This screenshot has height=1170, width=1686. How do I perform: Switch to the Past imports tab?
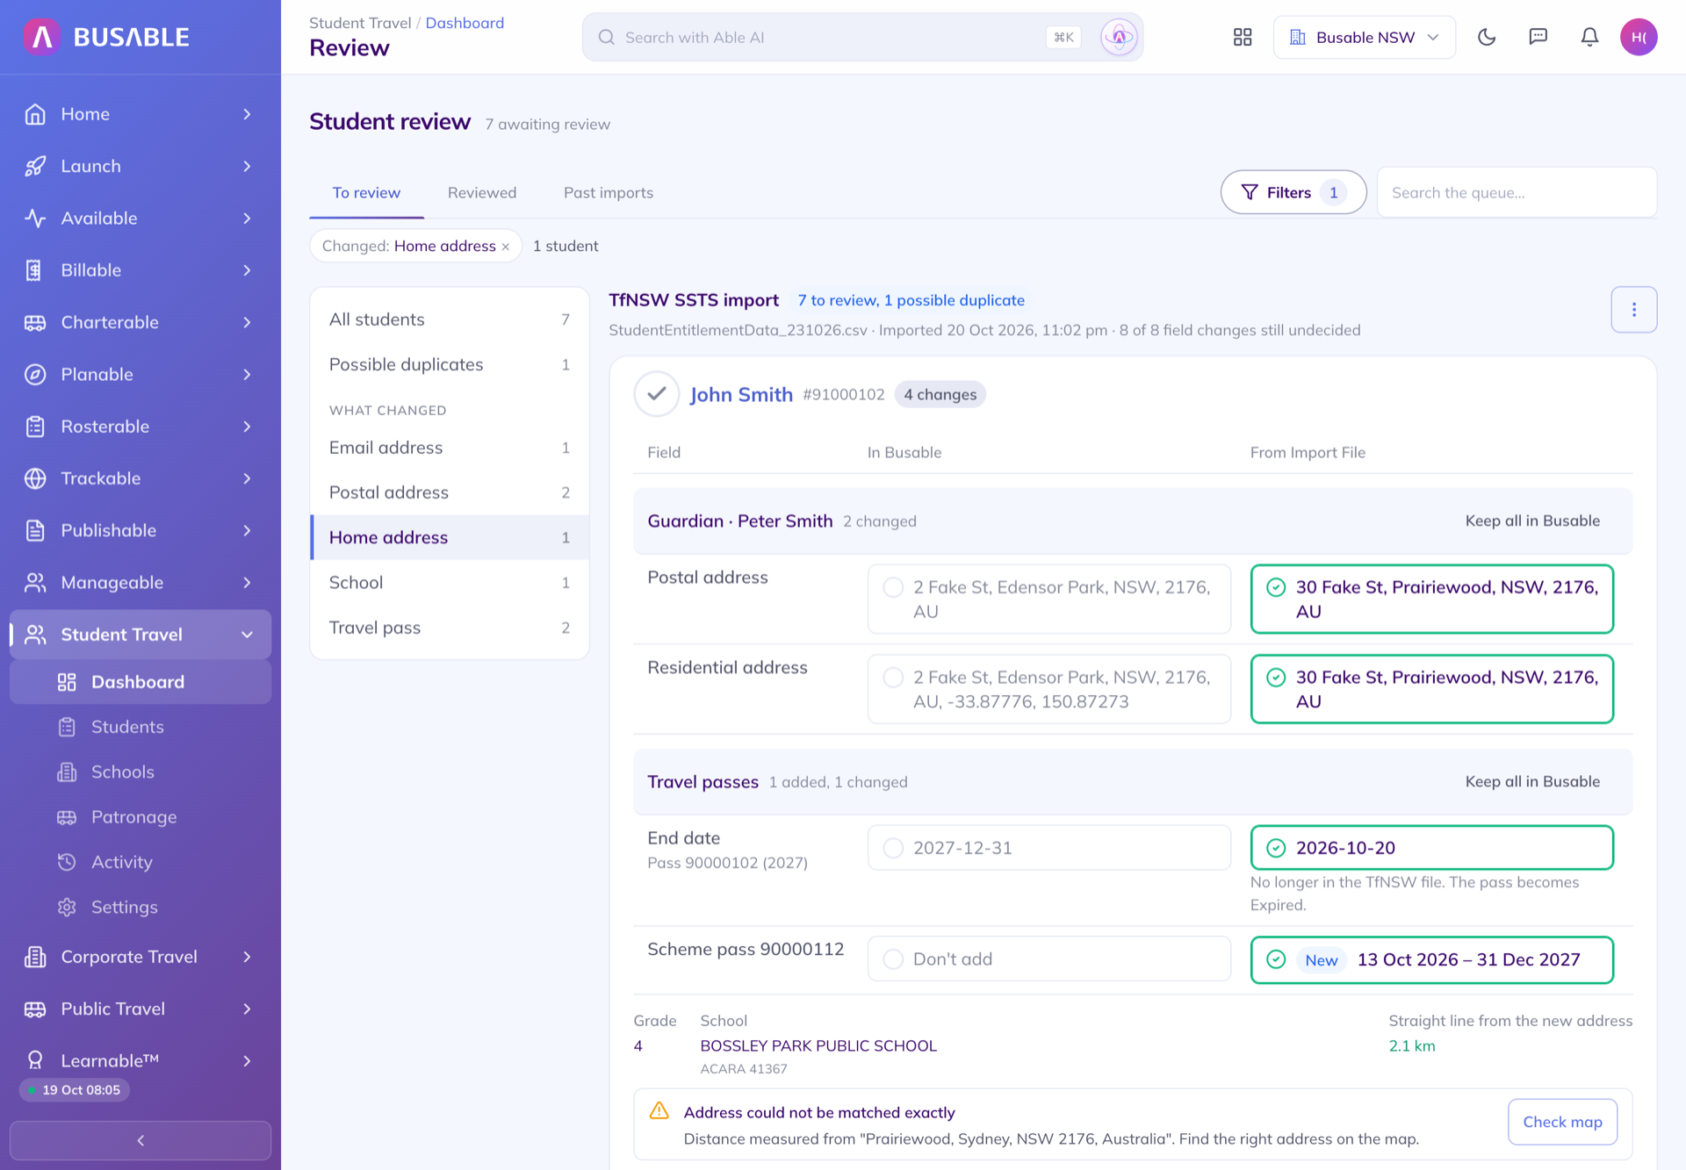coord(609,193)
